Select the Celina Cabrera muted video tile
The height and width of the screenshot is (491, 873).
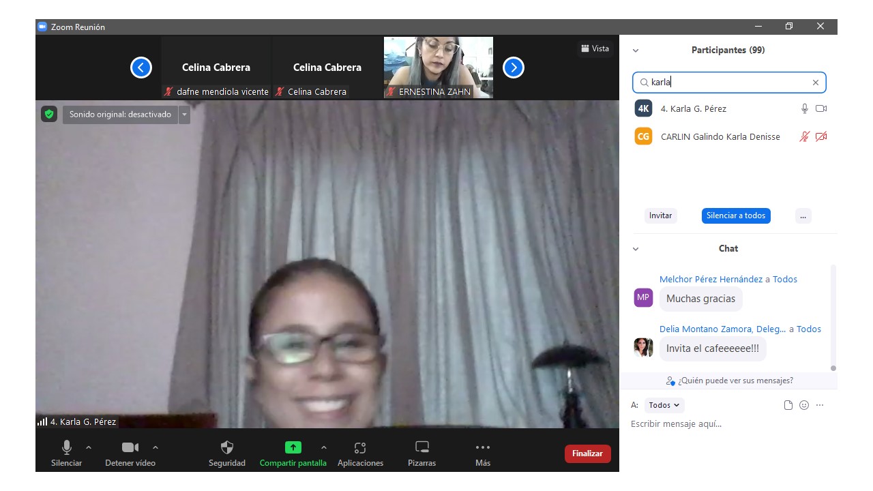(327, 68)
